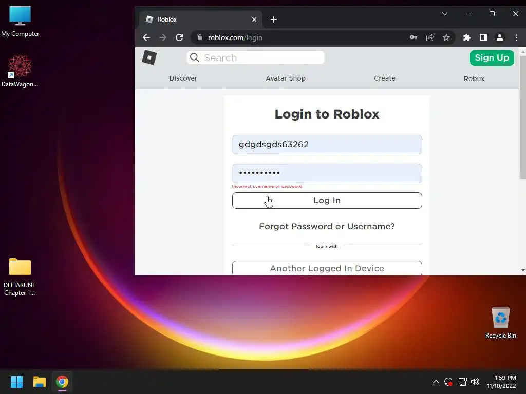Click the share page icon
The height and width of the screenshot is (394, 526).
[x=430, y=37]
